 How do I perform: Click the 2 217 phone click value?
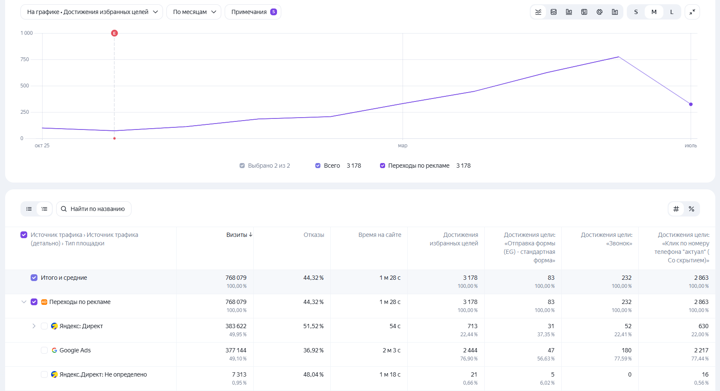[x=701, y=350]
